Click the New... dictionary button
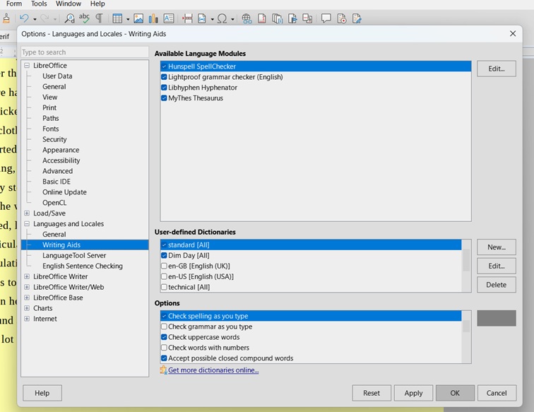Viewport: 534px width, 412px height. click(496, 247)
